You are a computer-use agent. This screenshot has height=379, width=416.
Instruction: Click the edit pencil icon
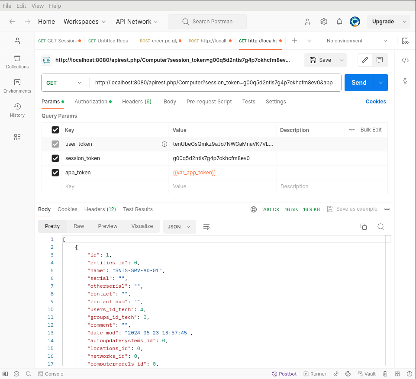pyautogui.click(x=365, y=60)
